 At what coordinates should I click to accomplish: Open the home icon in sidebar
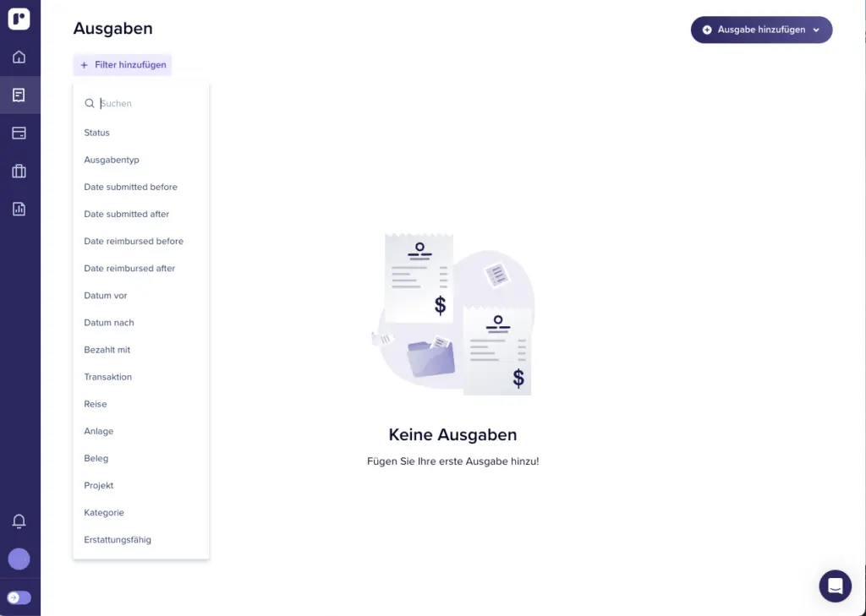coord(19,57)
